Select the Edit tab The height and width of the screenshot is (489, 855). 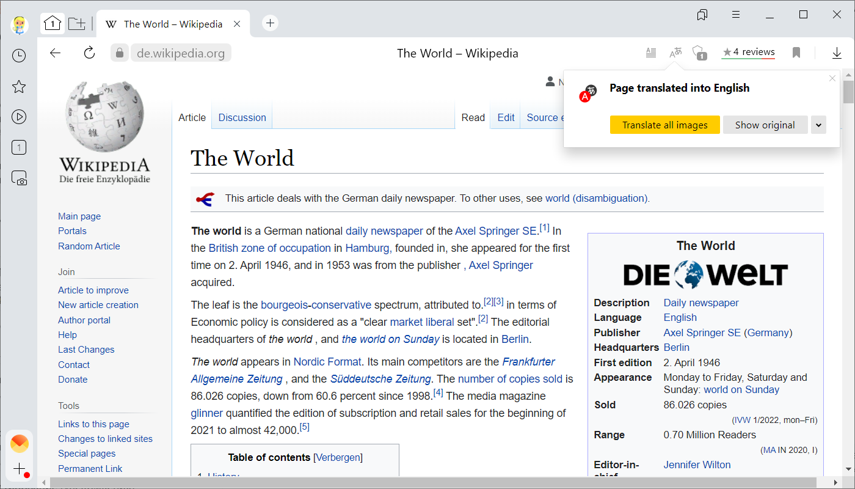point(506,117)
